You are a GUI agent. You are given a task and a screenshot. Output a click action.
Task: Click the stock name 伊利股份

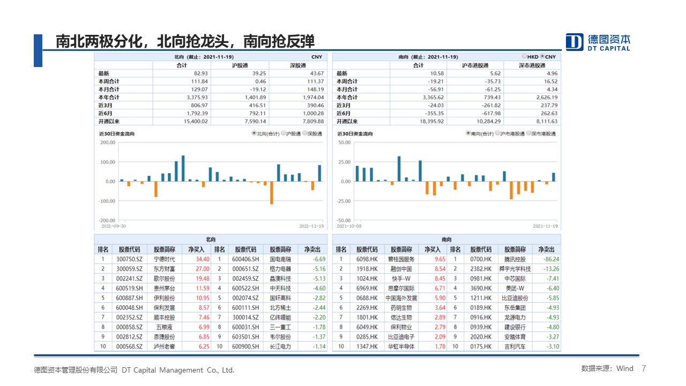click(x=165, y=298)
